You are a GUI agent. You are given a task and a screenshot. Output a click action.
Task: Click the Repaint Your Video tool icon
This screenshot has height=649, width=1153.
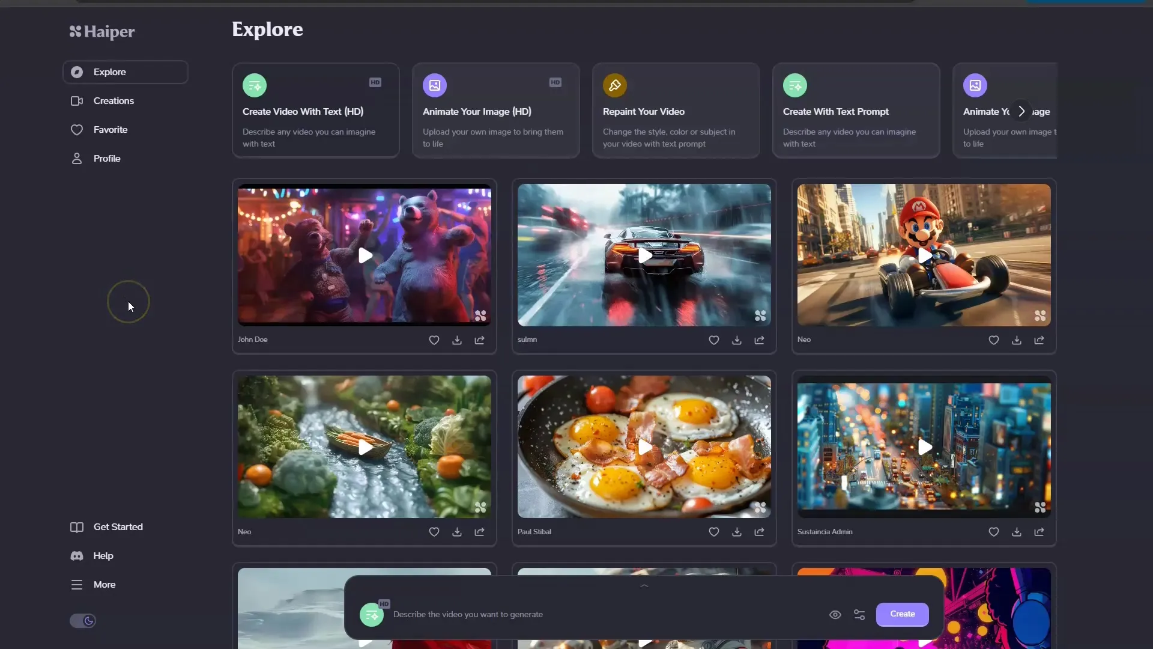point(614,85)
